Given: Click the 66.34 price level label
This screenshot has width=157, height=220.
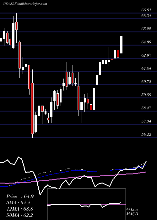Looking at the screenshot, I should pyautogui.click(x=146, y=16).
